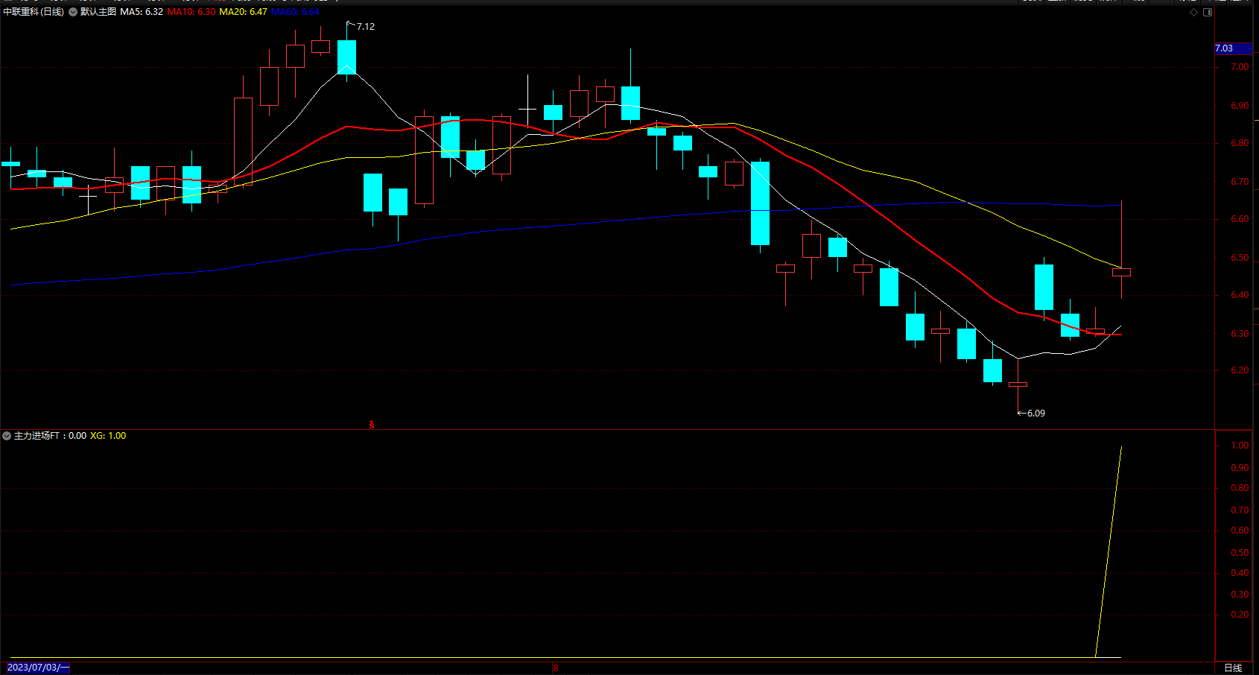Viewport: 1259px width, 675px height.
Task: Click the 0.50 label on indicator axis
Action: pos(1240,553)
